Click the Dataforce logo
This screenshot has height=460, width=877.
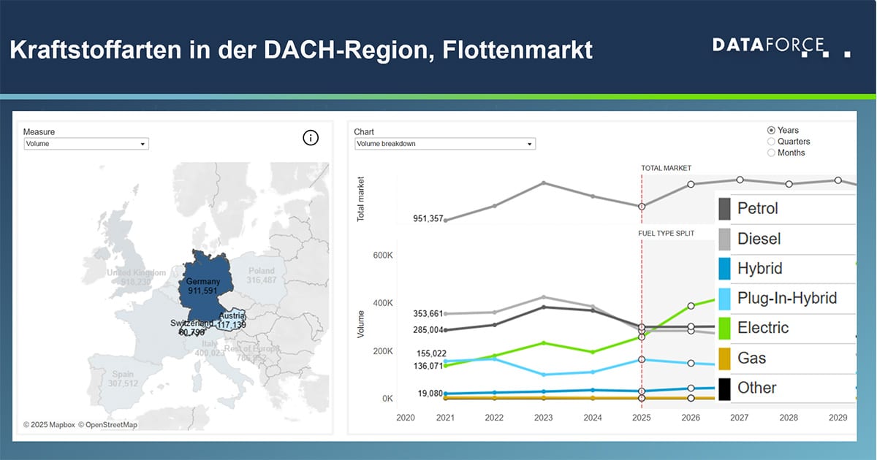coord(781,47)
